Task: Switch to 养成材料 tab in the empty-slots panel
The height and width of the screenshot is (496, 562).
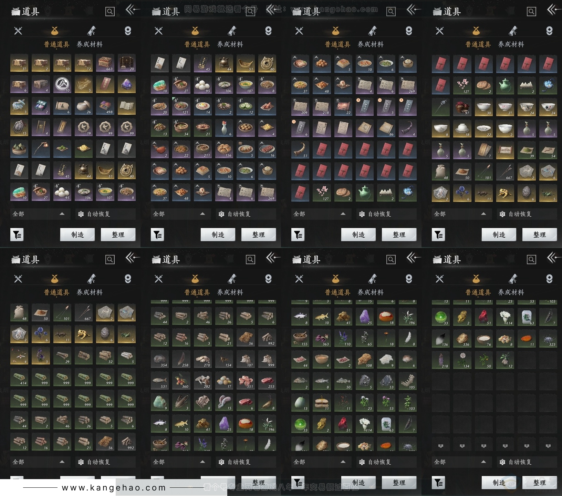Action: point(511,292)
